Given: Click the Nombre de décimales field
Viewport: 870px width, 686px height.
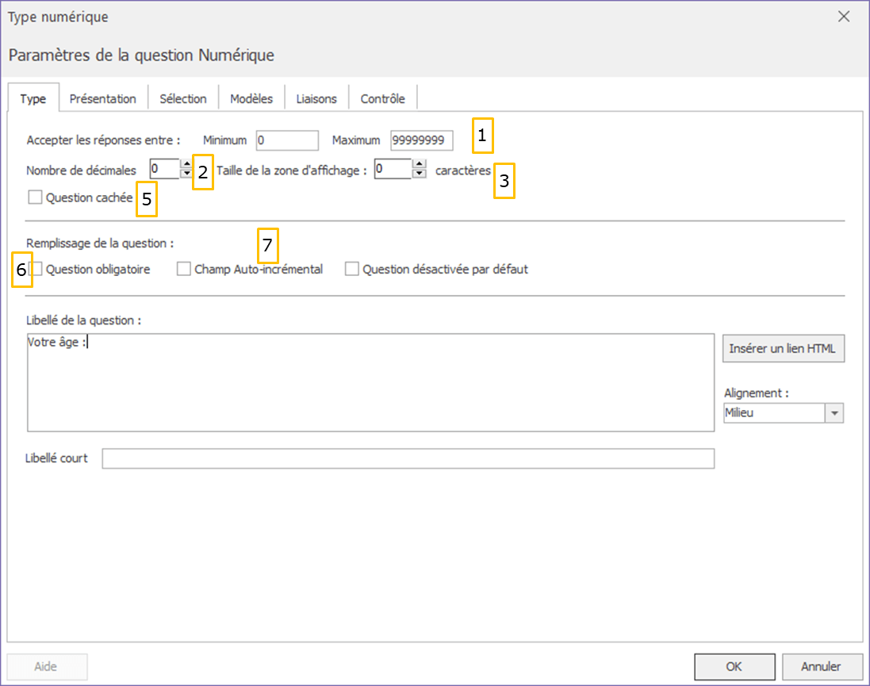Looking at the screenshot, I should tap(165, 169).
